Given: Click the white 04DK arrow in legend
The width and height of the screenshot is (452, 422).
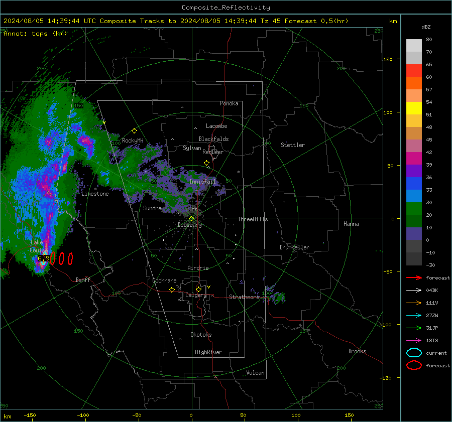Looking at the screenshot, I should coord(414,291).
